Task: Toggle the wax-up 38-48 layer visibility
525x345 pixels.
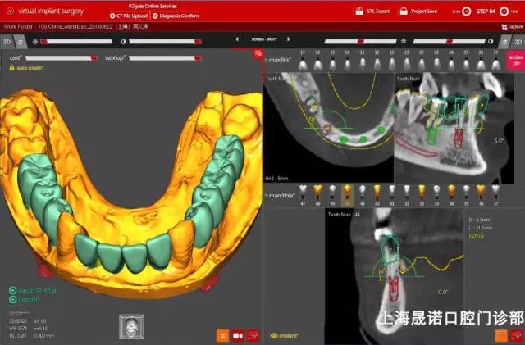Action: coord(13,290)
